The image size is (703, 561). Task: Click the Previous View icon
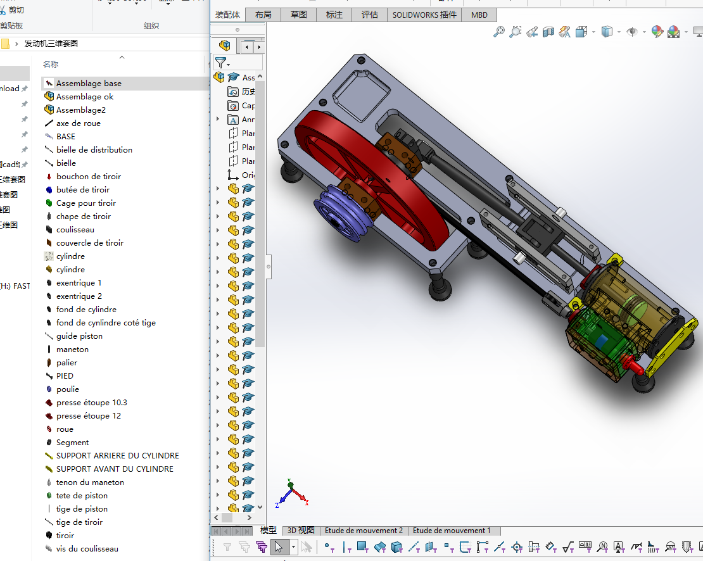(x=532, y=31)
